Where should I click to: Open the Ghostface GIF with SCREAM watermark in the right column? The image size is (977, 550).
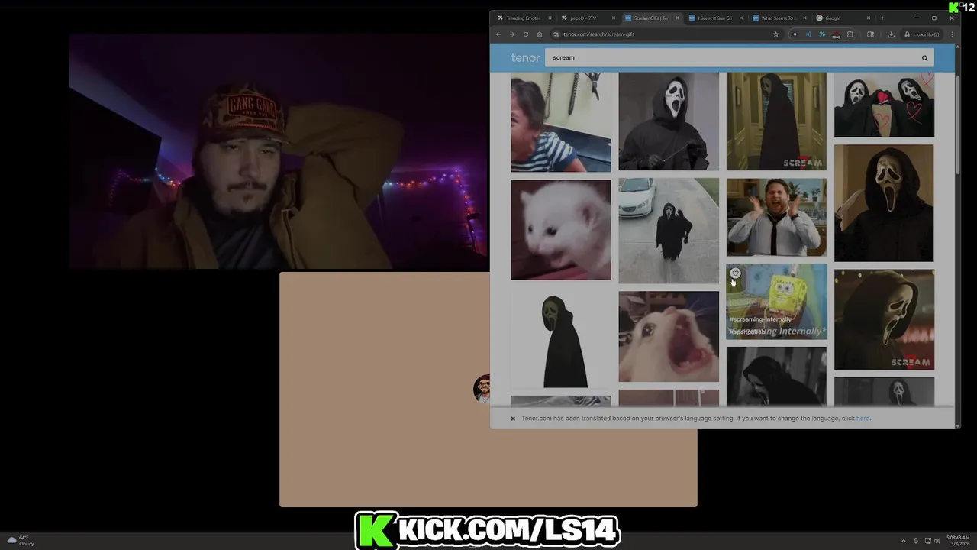tap(884, 319)
